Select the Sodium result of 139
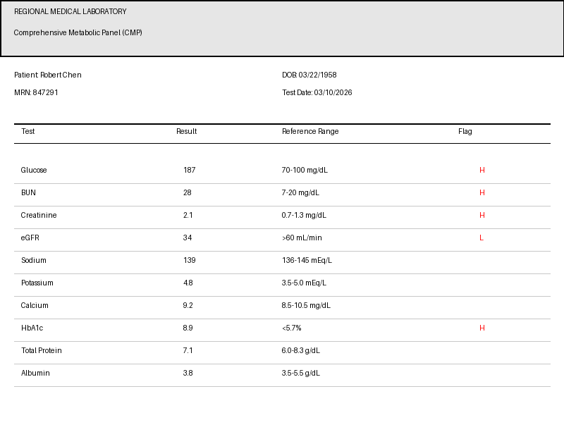Screen dimensions: 564x444 pos(188,260)
